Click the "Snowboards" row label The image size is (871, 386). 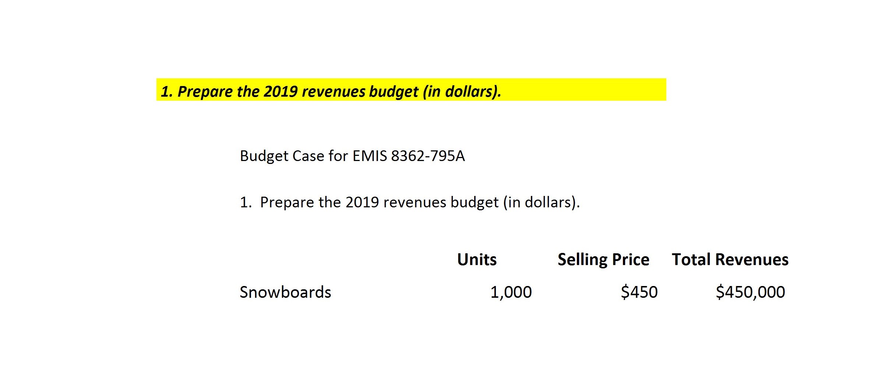coord(285,292)
